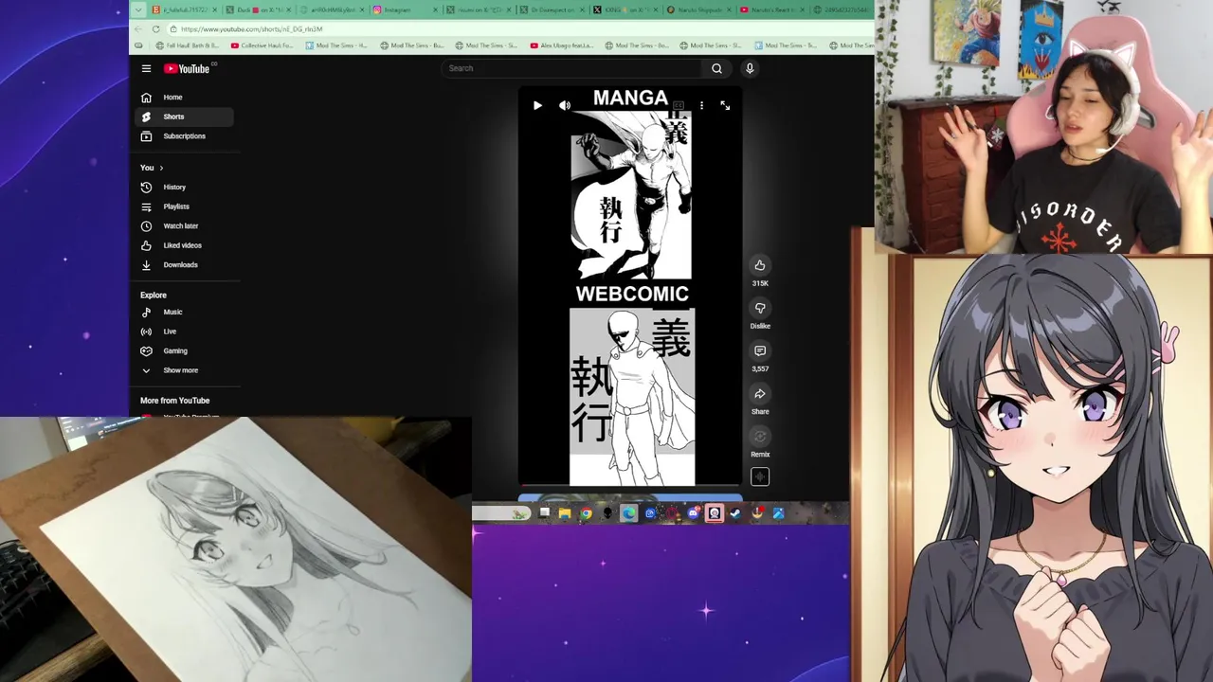Image resolution: width=1213 pixels, height=682 pixels.
Task: Open Photos app from taskbar
Action: pyautogui.click(x=778, y=513)
